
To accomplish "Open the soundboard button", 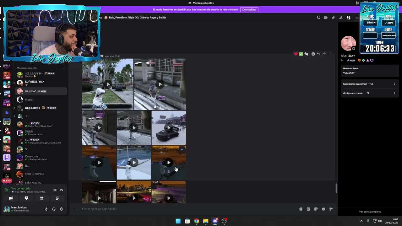I will 57,198.
